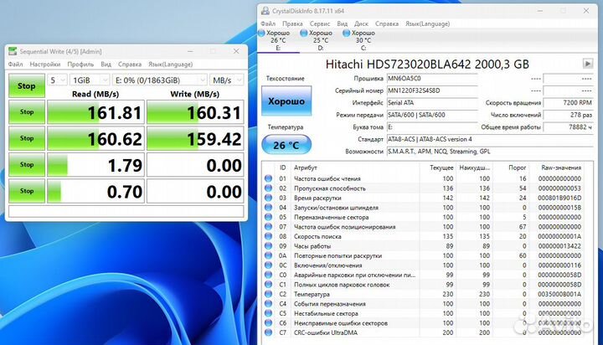
Task: Click the CrystalDiskInfo title bar icon
Action: (265, 11)
